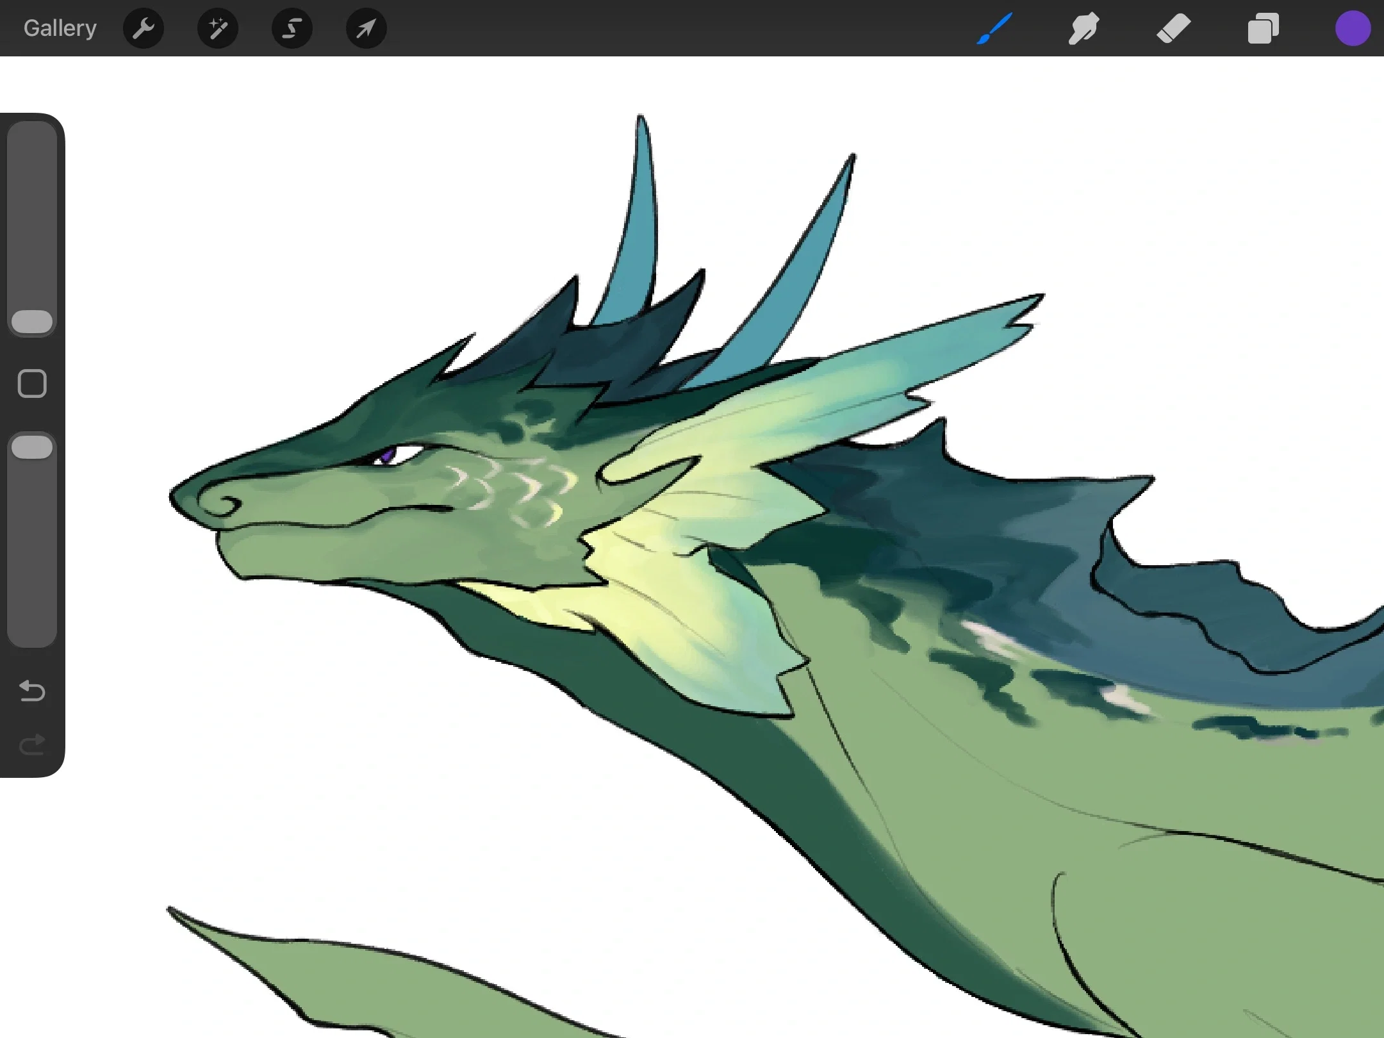Select the Brush tool
Image resolution: width=1384 pixels, height=1038 pixels.
pos(994,28)
